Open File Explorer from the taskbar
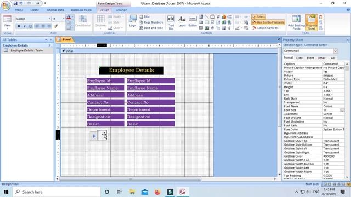The height and width of the screenshot is (197, 351). pos(132,192)
